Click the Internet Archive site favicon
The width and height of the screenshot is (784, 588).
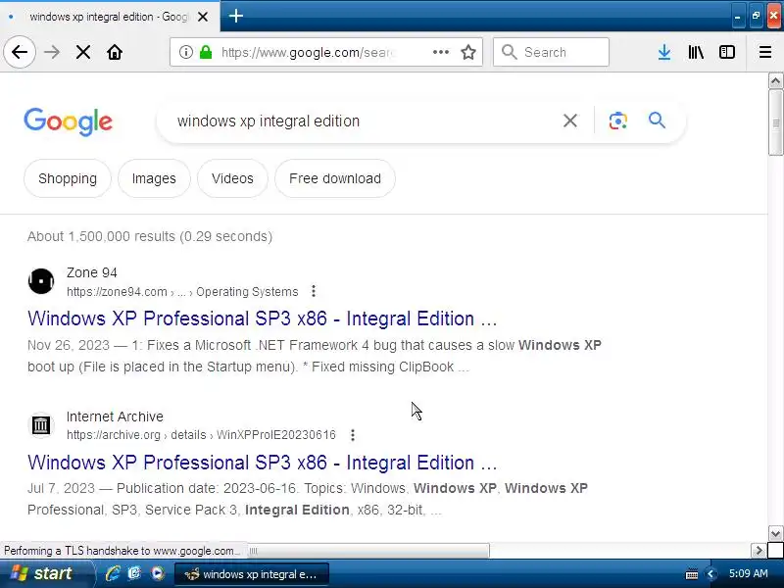click(x=41, y=425)
